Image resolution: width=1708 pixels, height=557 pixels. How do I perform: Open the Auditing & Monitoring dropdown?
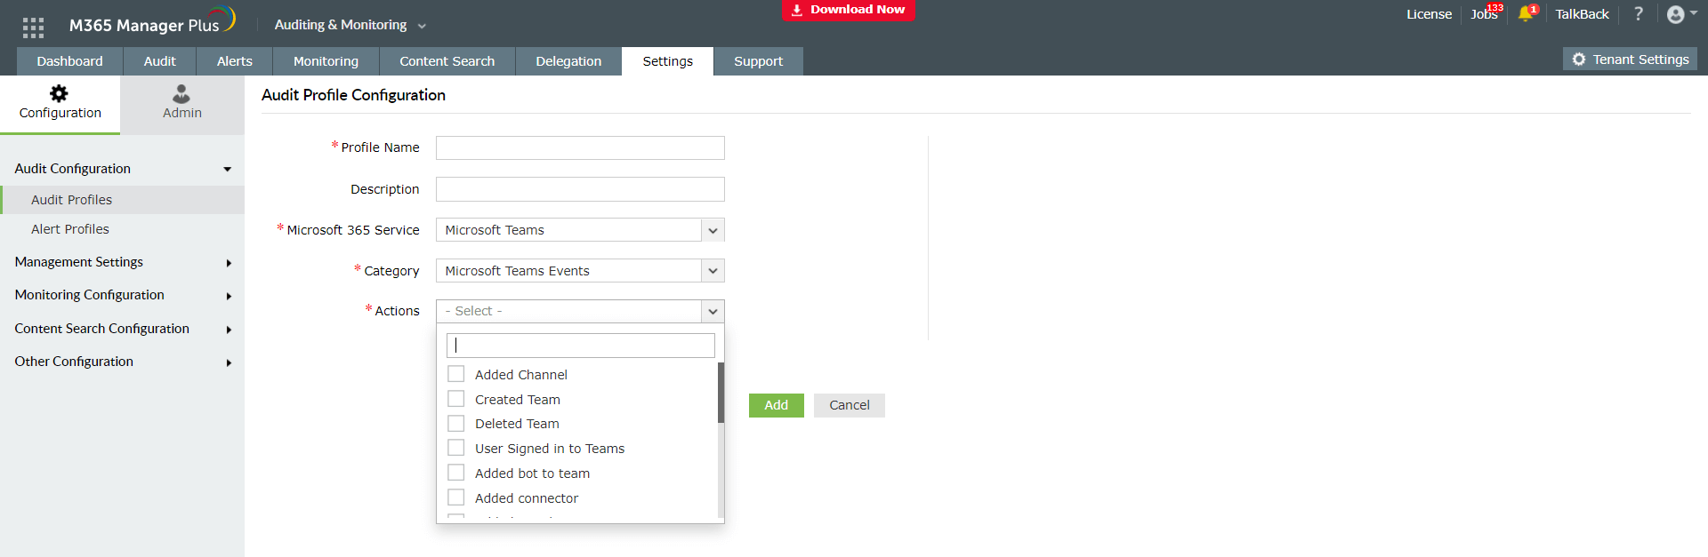coord(350,25)
